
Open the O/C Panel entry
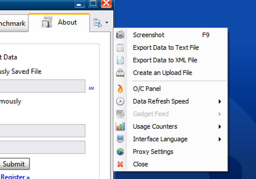171,89
